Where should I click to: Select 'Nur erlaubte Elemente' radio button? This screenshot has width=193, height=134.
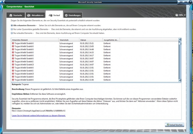click(x=12, y=33)
